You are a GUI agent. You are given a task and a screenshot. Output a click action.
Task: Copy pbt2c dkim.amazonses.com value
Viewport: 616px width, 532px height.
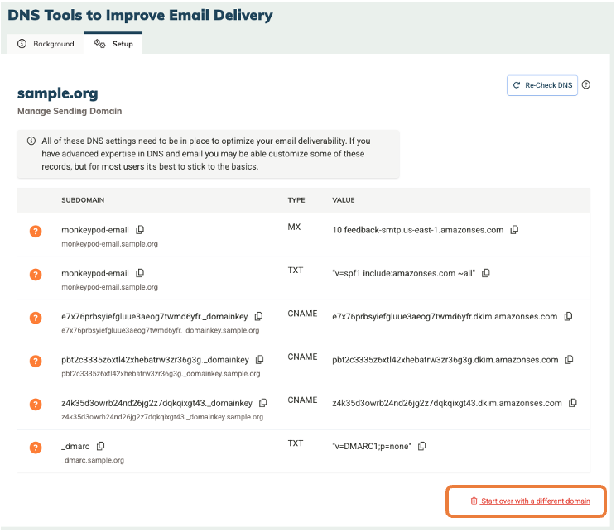pos(569,359)
